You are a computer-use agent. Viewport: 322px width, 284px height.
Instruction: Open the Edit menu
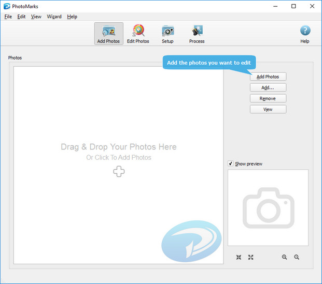[21, 17]
